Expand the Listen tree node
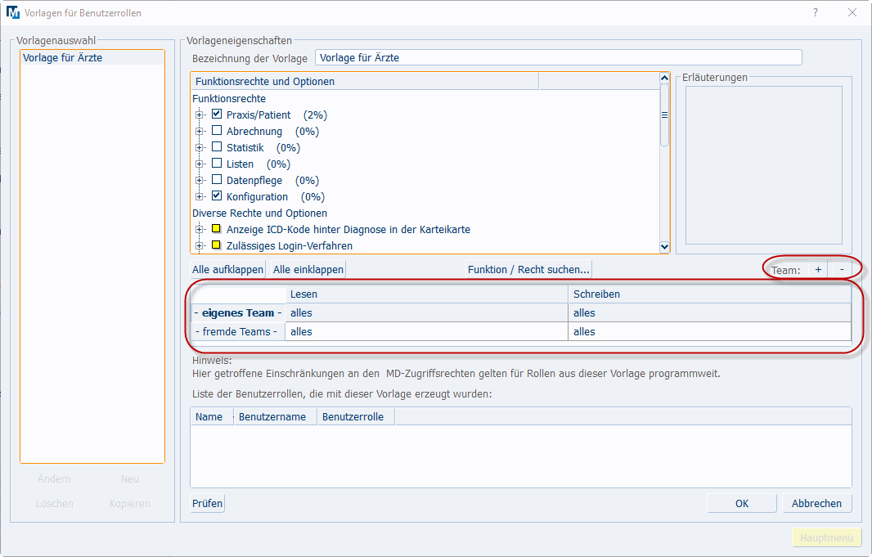872x557 pixels. (199, 164)
